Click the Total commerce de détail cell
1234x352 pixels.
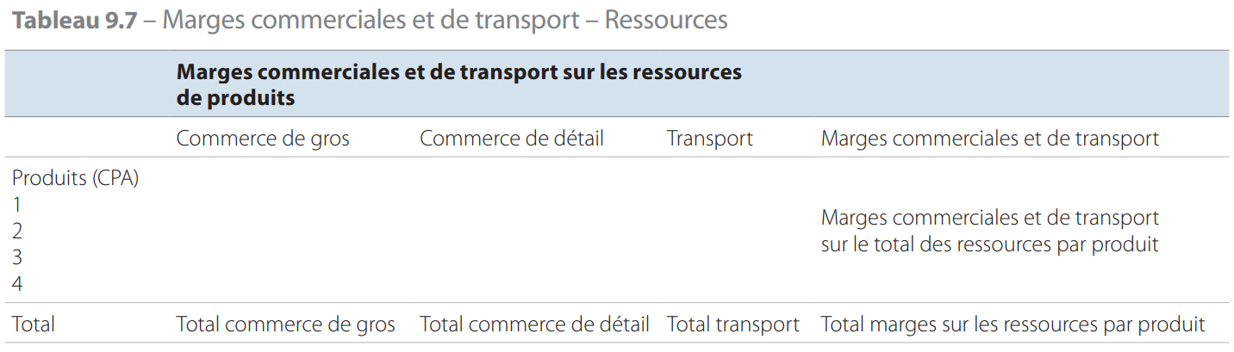(x=534, y=324)
